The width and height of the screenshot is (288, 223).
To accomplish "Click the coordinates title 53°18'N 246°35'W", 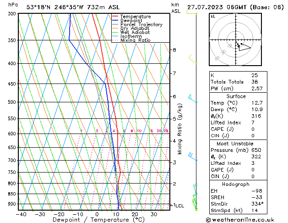I will click(x=55, y=7).
